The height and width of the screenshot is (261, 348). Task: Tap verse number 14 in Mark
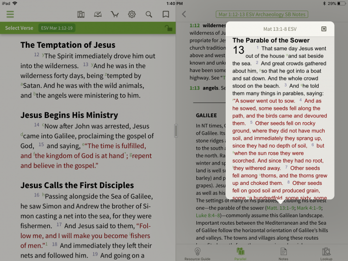click(x=37, y=125)
